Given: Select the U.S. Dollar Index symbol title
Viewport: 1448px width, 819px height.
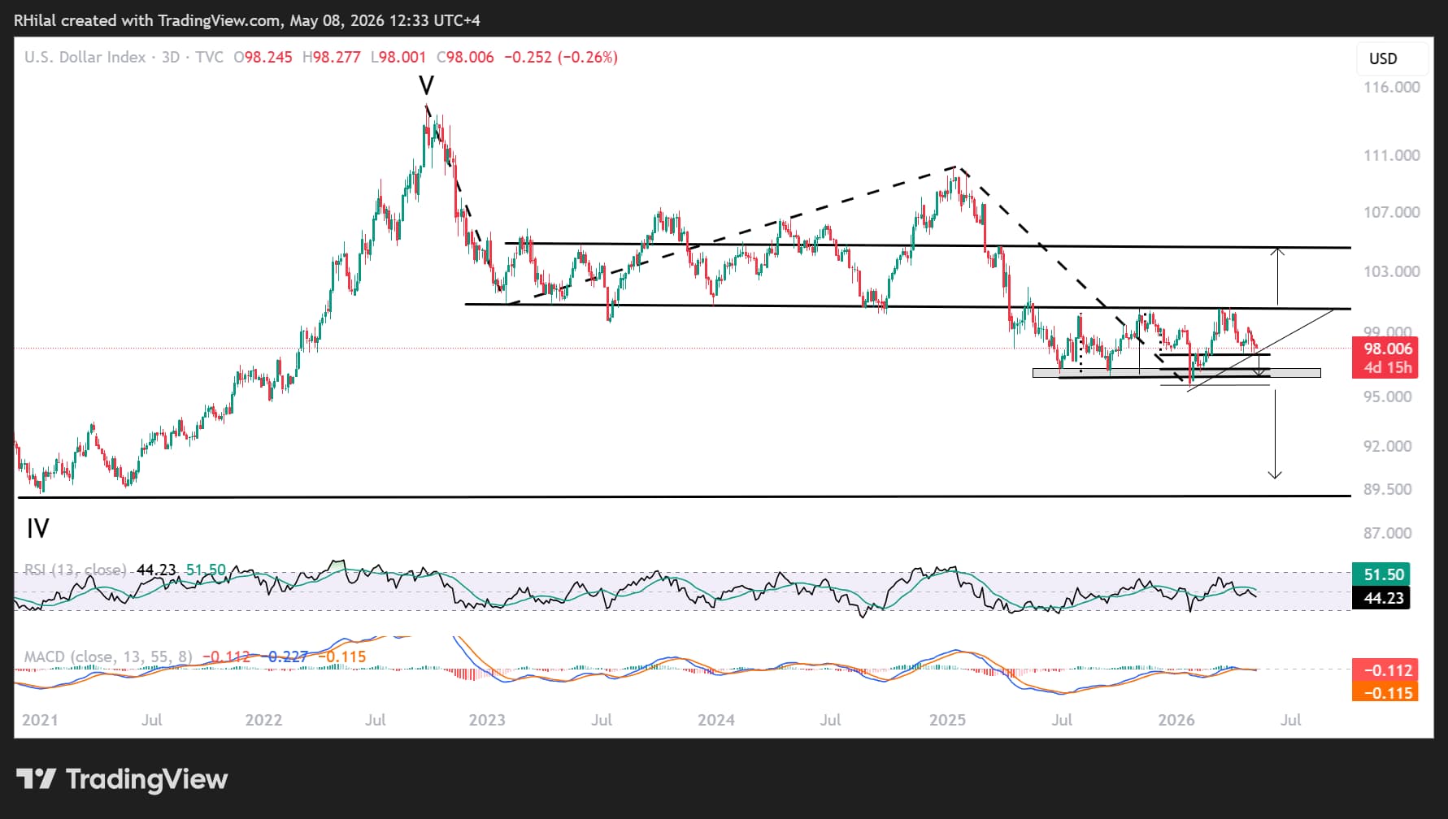Looking at the screenshot, I should 85,57.
